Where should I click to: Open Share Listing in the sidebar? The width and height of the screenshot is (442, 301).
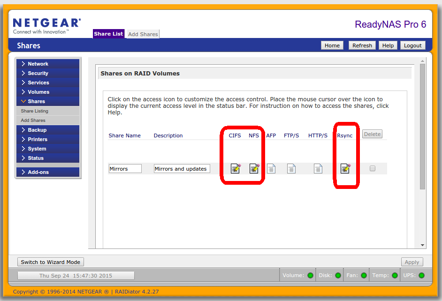48,111
